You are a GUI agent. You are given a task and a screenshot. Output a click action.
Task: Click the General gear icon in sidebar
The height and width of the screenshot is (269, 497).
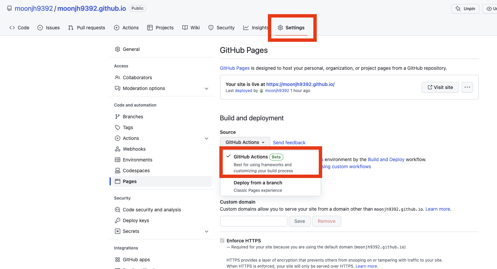[x=118, y=49]
